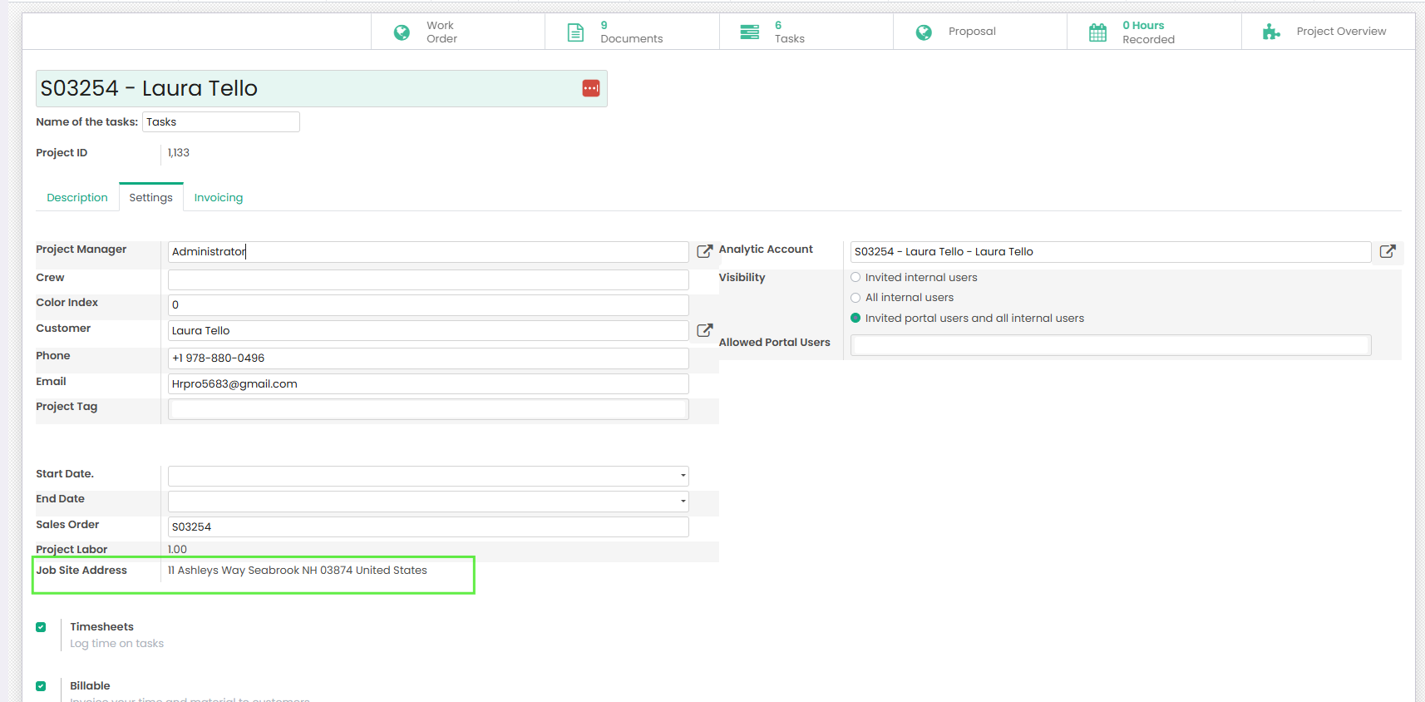1425x702 pixels.
Task: Expand the End Date dropdown
Action: pos(683,501)
